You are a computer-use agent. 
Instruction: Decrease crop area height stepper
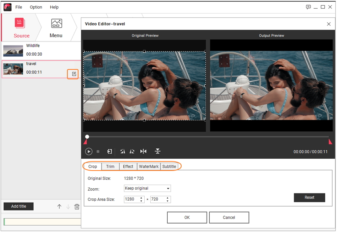point(168,201)
